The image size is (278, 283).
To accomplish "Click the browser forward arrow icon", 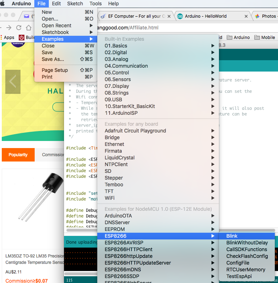I will coord(8,28).
